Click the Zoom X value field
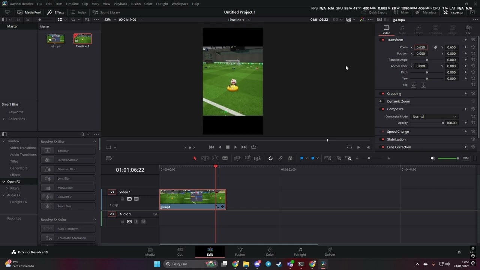This screenshot has width=480, height=270. [x=421, y=47]
